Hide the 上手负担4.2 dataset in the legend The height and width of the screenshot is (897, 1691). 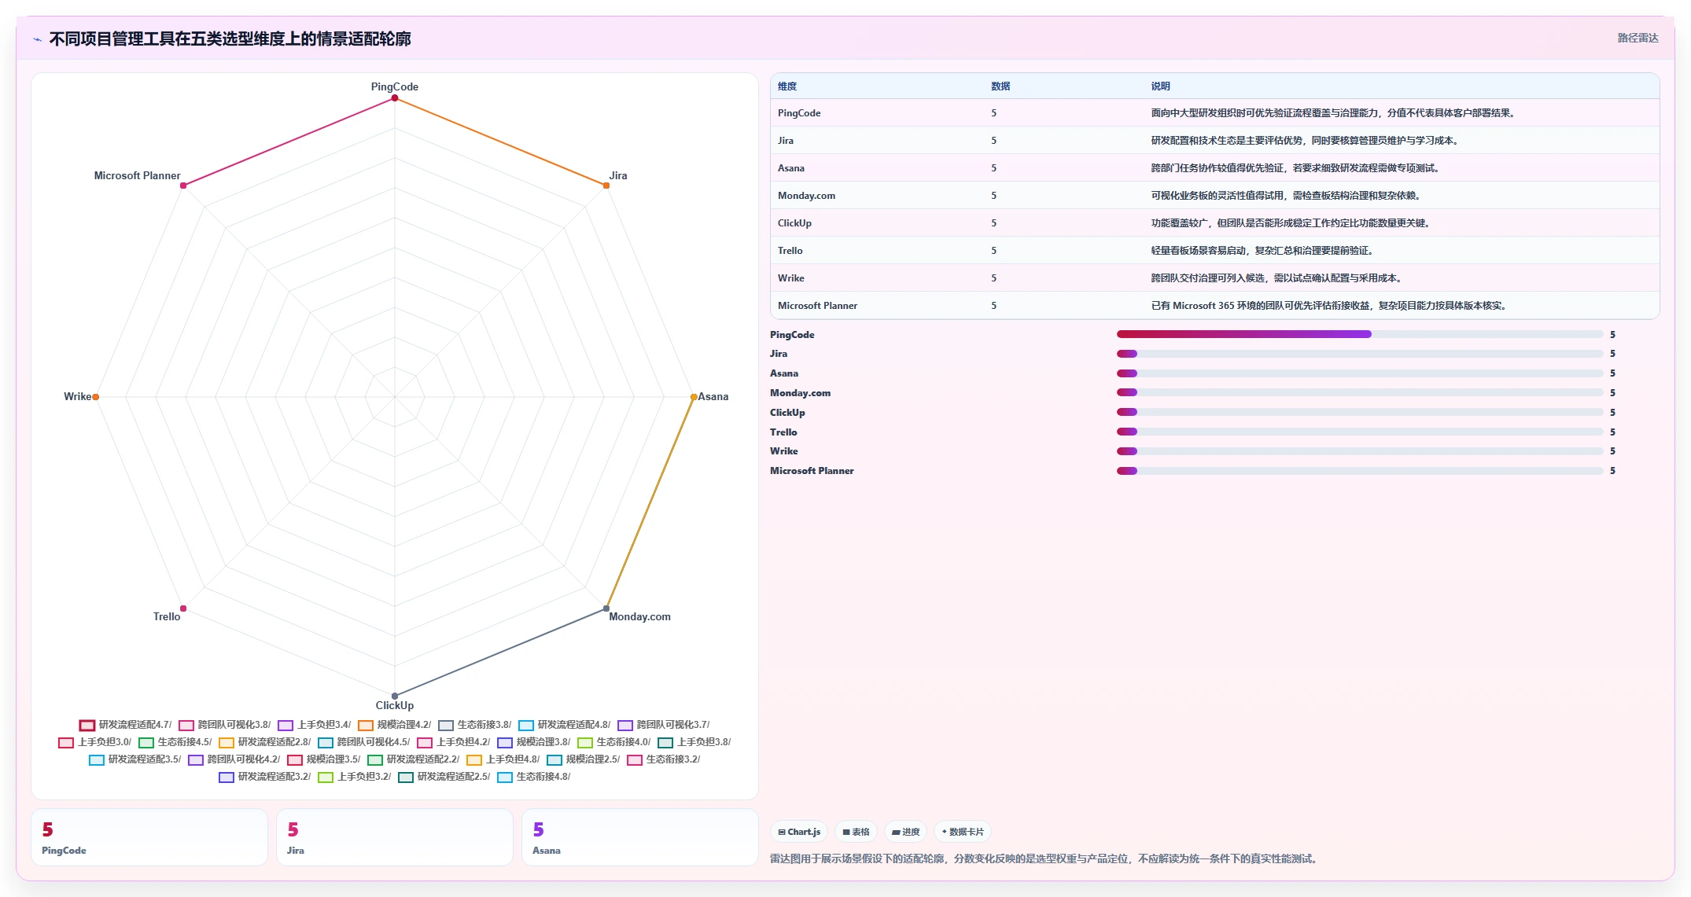(x=453, y=742)
